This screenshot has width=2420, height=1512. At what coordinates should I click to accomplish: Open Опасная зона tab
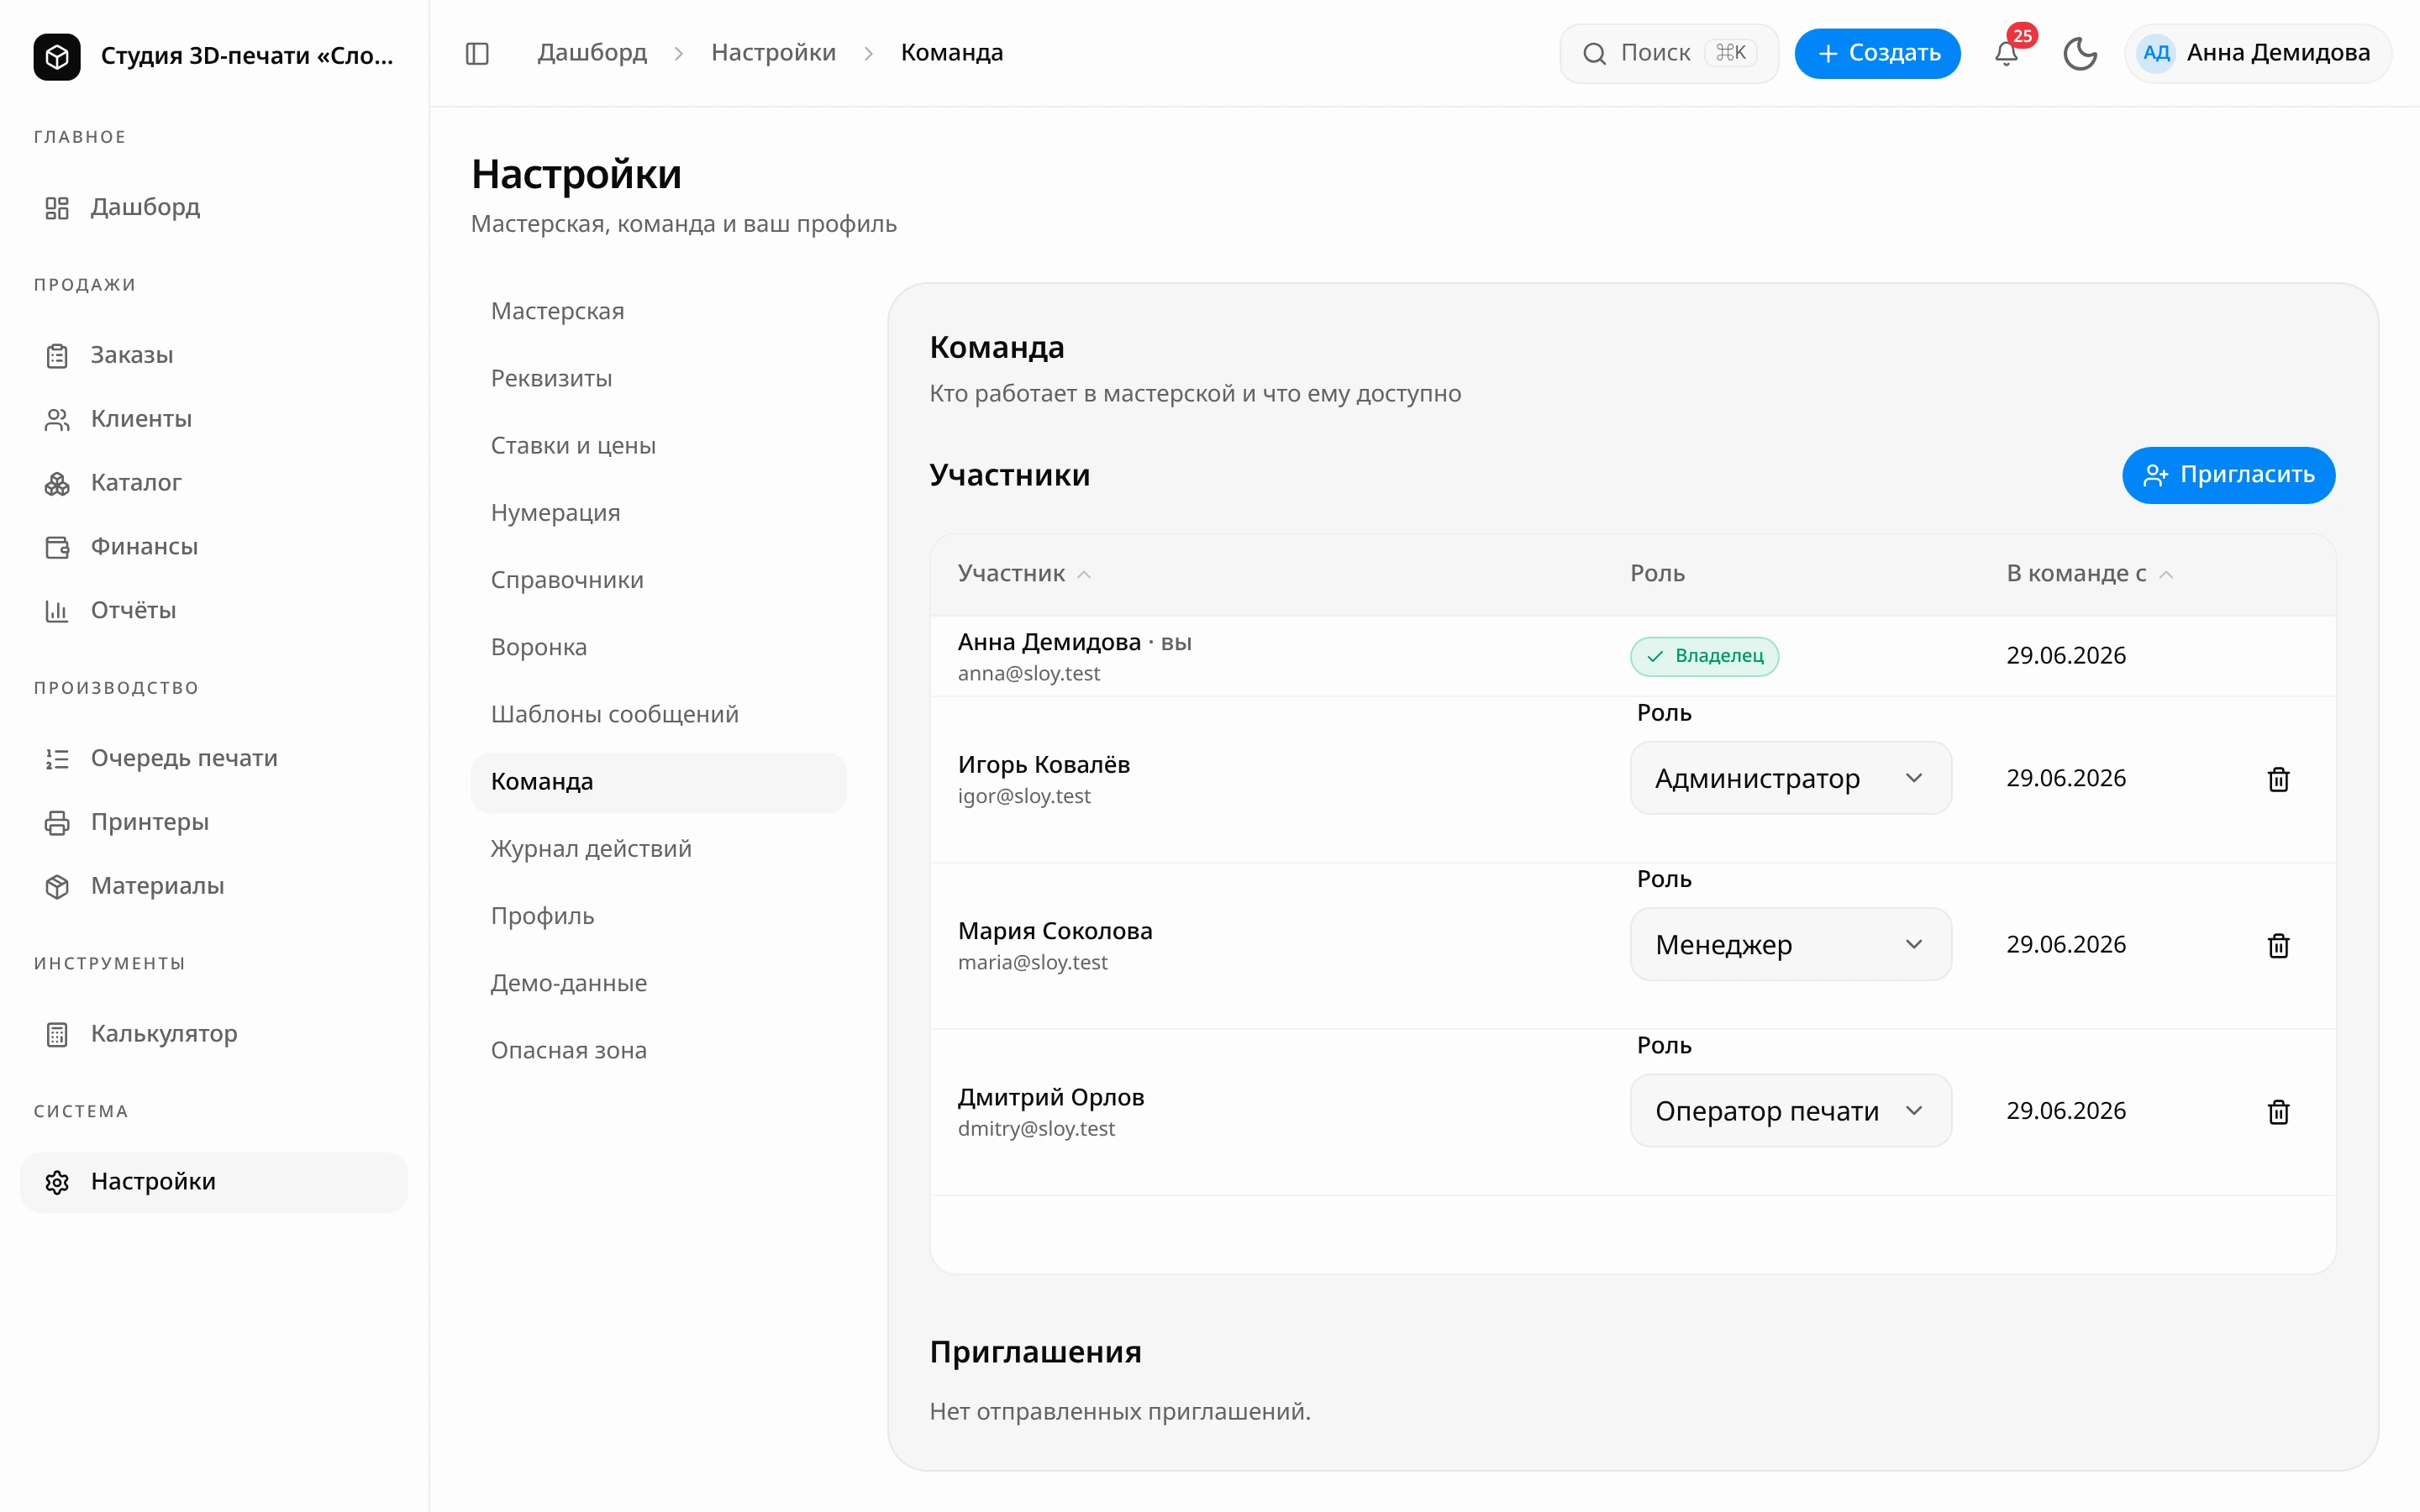(x=658, y=1050)
